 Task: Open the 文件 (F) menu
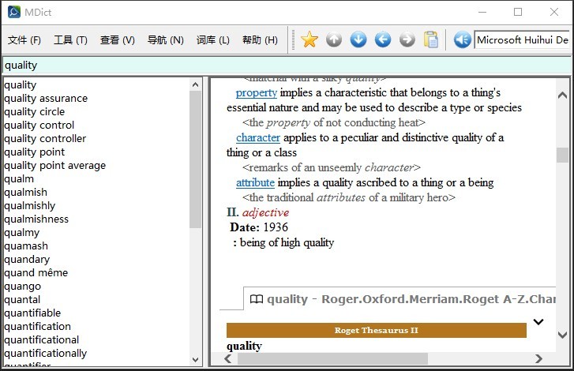[x=24, y=40]
